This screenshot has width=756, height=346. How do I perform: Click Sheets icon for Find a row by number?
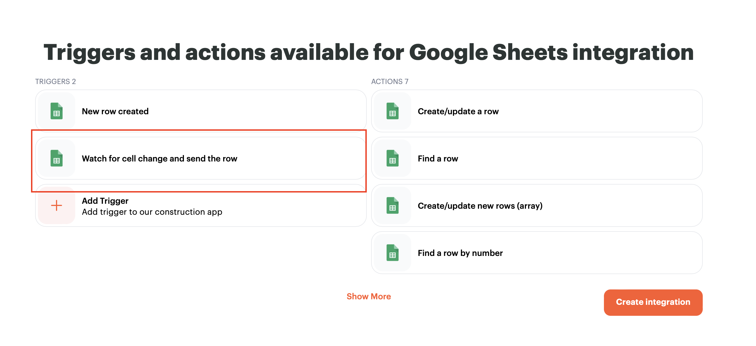tap(392, 253)
